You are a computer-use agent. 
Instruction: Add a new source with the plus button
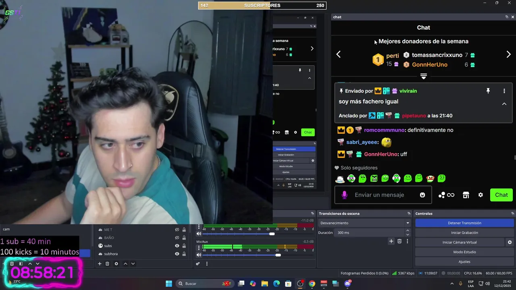100,264
